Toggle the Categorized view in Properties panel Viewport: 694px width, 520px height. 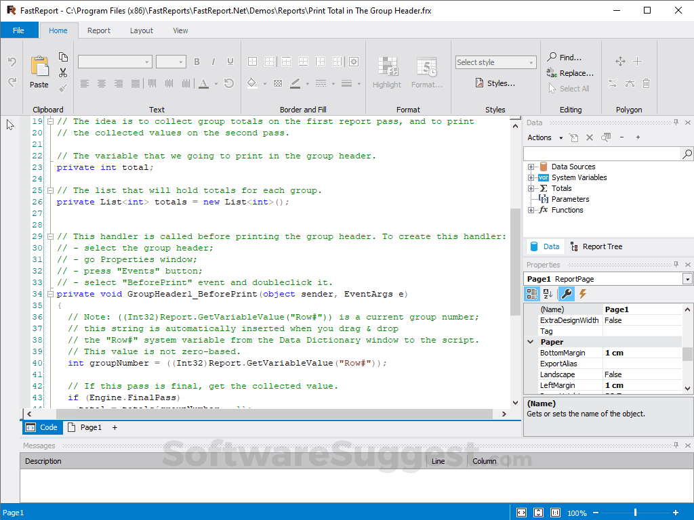[533, 294]
